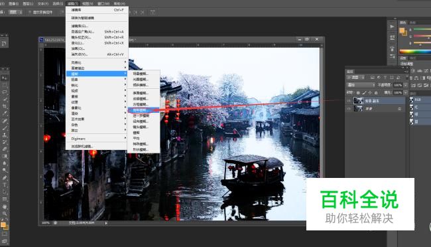The width and height of the screenshot is (431, 247).
Task: Hide the 背景 副本 layer
Action: click(x=349, y=101)
